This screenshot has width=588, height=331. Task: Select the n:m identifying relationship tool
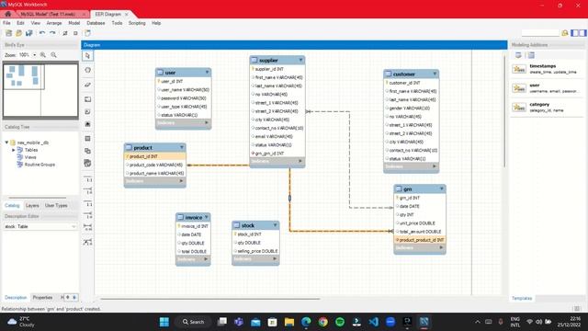point(88,228)
